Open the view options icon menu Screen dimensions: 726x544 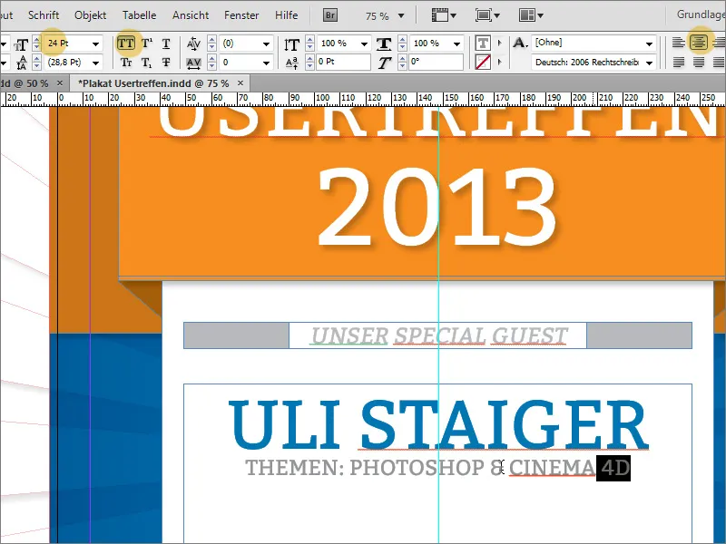click(x=444, y=15)
